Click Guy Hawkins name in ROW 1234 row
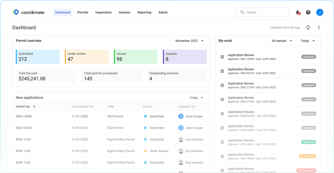 click(194, 151)
